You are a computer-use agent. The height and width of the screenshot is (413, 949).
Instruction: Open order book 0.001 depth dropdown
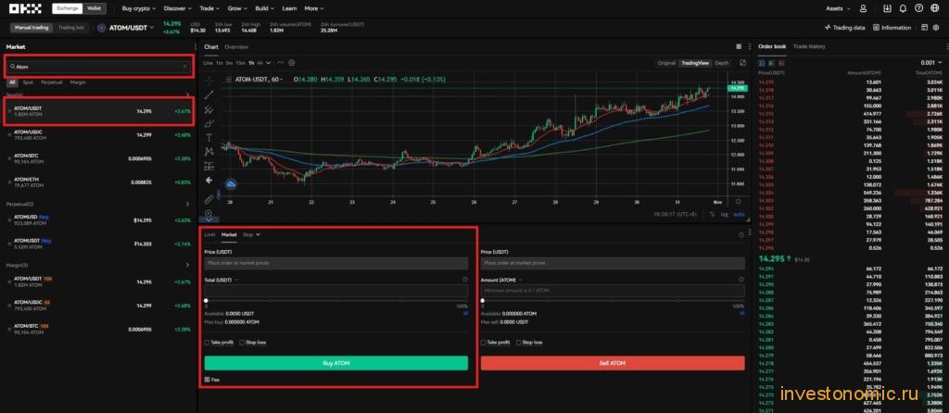pos(930,63)
